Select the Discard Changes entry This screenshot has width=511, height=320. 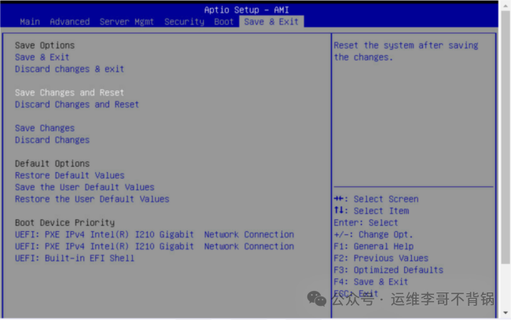click(x=52, y=140)
